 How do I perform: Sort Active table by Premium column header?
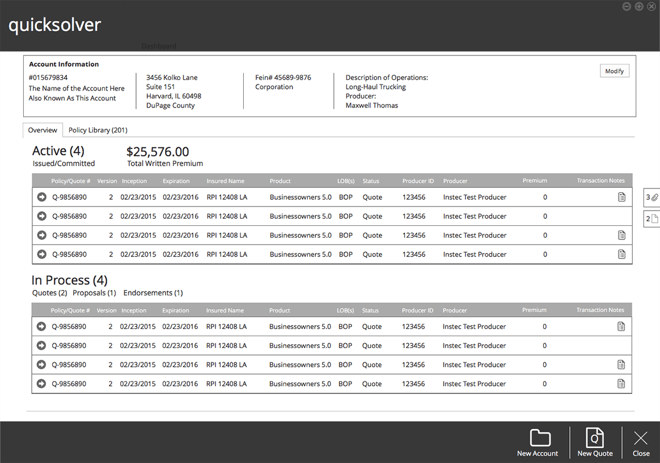535,181
